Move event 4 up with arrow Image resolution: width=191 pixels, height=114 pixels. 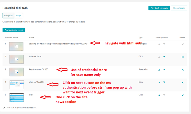point(159,82)
